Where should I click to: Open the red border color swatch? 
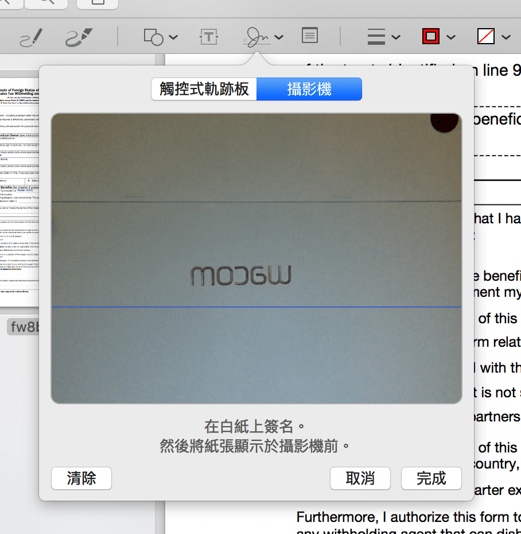tap(431, 36)
